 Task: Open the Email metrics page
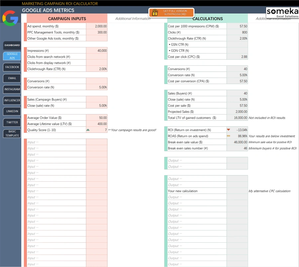pyautogui.click(x=12, y=78)
